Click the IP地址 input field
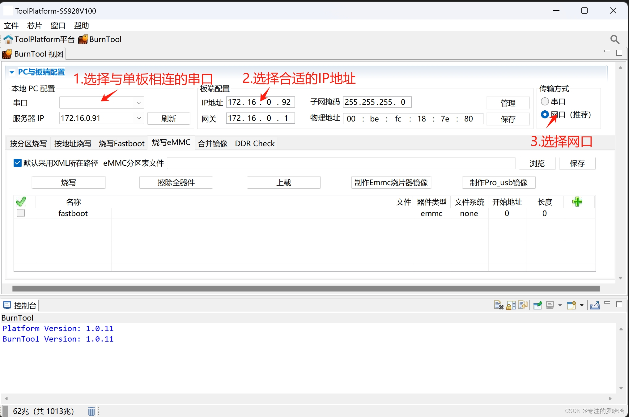Viewport: 629px width, 417px height. coord(260,102)
